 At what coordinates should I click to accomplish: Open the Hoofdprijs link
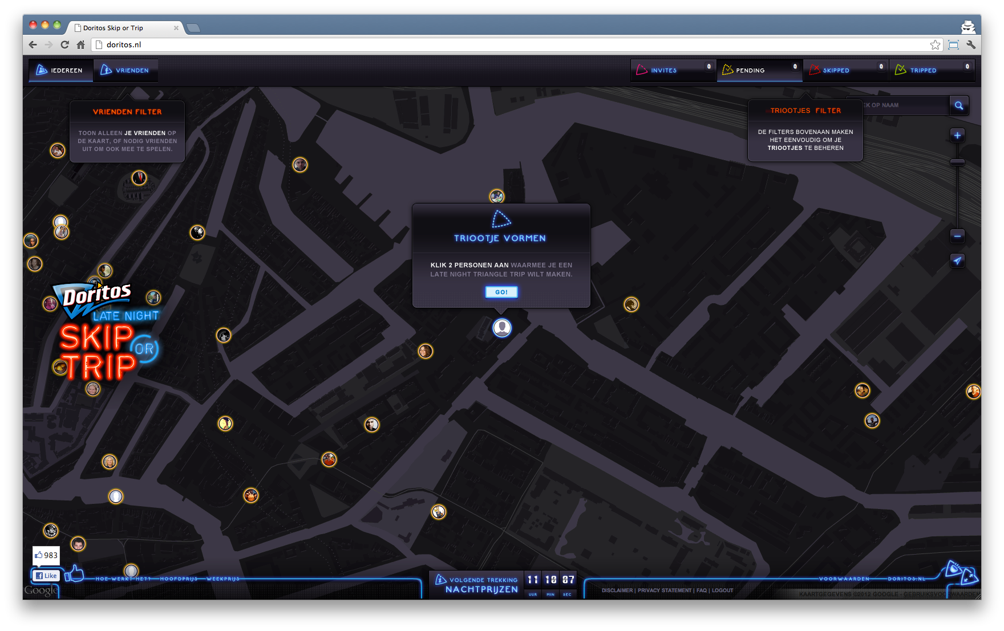point(179,579)
